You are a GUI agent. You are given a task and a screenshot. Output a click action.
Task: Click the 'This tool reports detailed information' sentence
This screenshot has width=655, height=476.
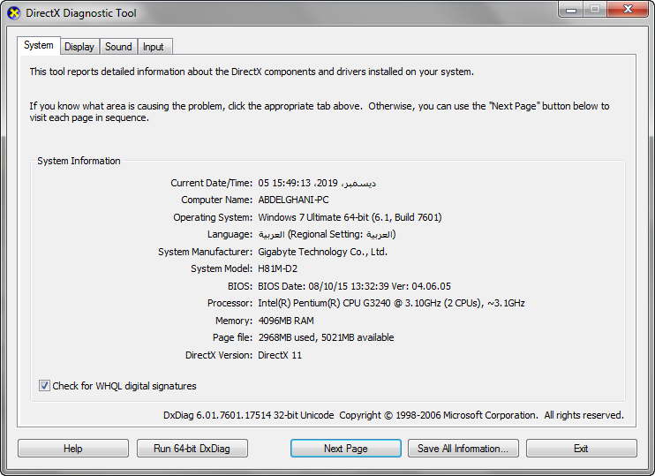coord(252,72)
